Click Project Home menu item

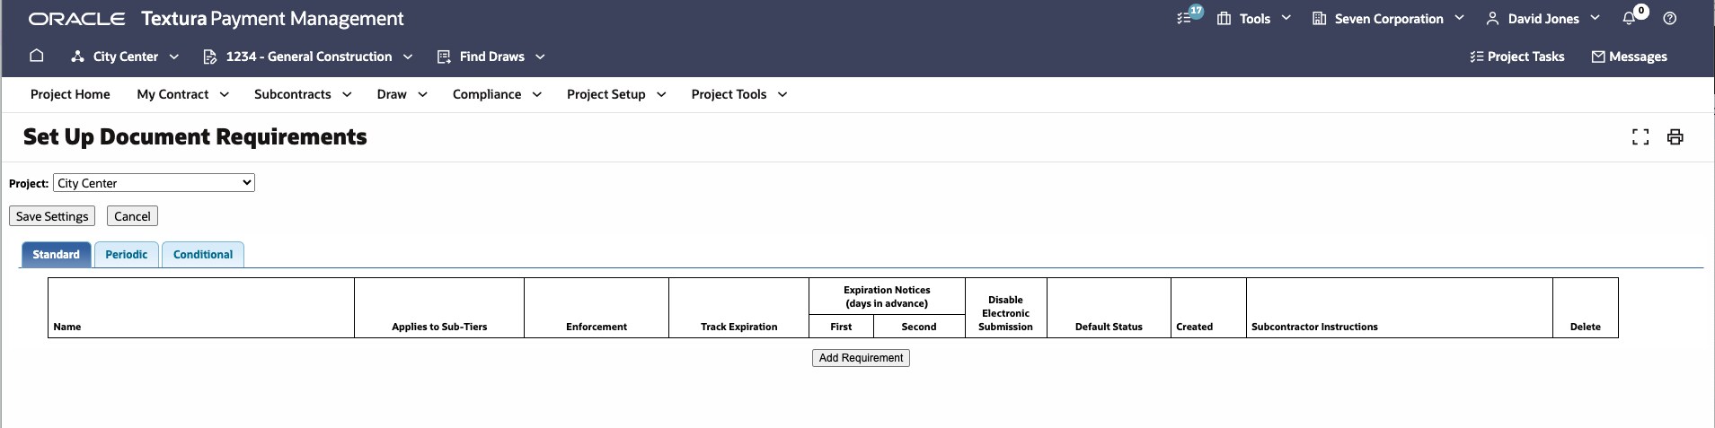pyautogui.click(x=70, y=94)
